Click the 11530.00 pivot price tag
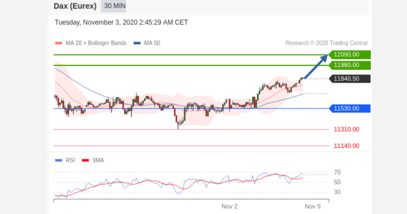This screenshot has width=407, height=214. coord(350,108)
